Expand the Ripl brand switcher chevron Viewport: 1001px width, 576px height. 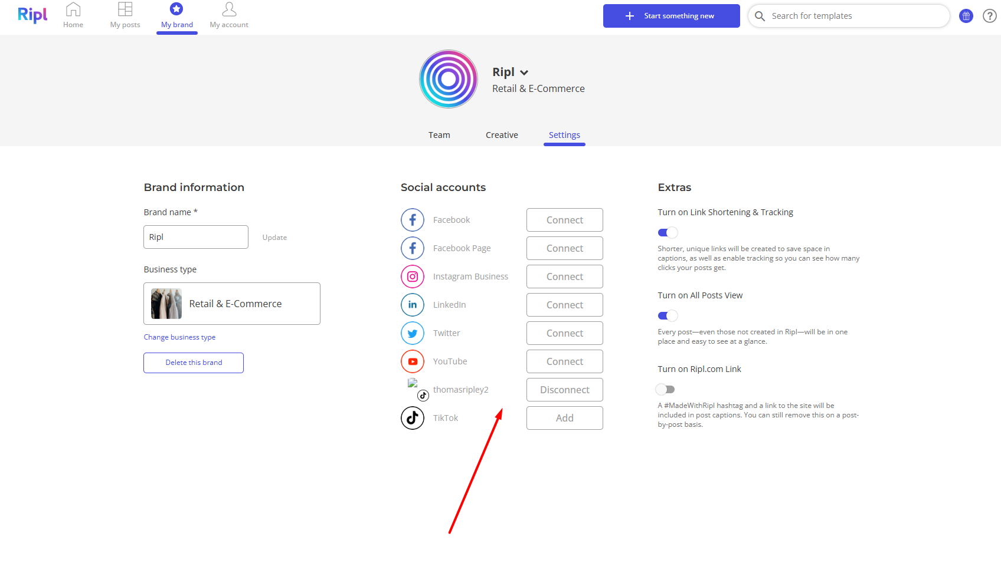pos(524,73)
